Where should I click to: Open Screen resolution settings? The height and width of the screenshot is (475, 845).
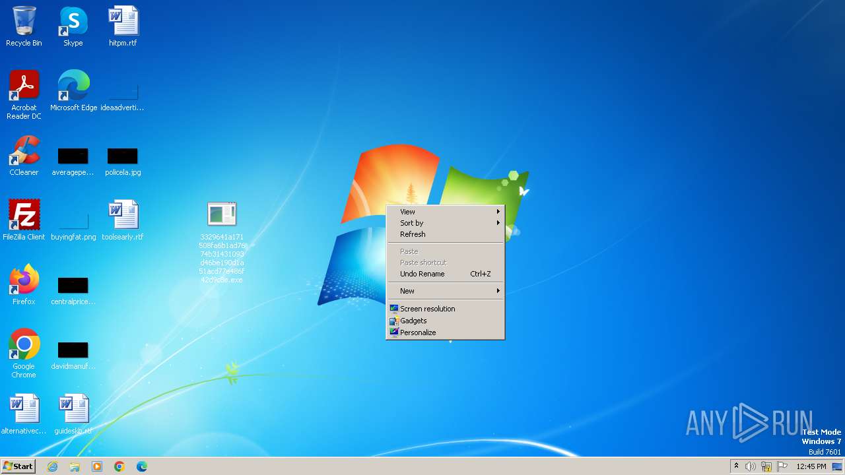[x=446, y=309]
